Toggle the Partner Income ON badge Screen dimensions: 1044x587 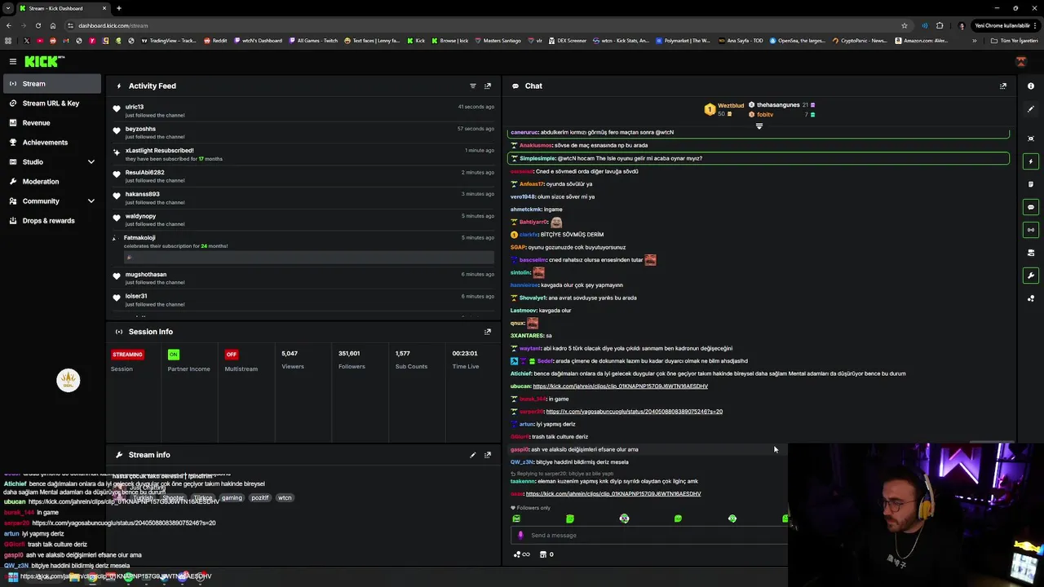[173, 355]
